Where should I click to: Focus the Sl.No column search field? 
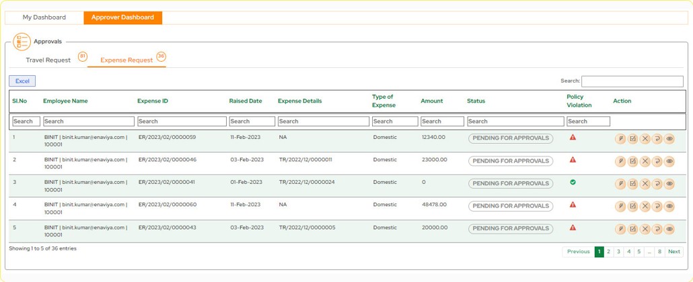pos(26,122)
